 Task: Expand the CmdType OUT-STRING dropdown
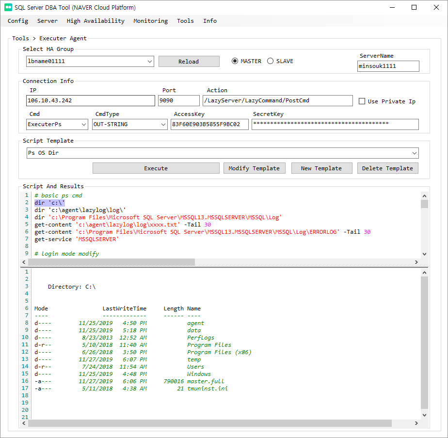click(x=163, y=124)
